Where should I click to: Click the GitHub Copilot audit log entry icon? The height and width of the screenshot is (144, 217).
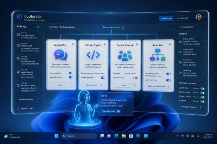point(18,45)
